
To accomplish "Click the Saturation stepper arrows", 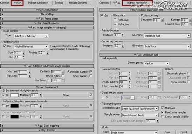I will pos(162,20).
